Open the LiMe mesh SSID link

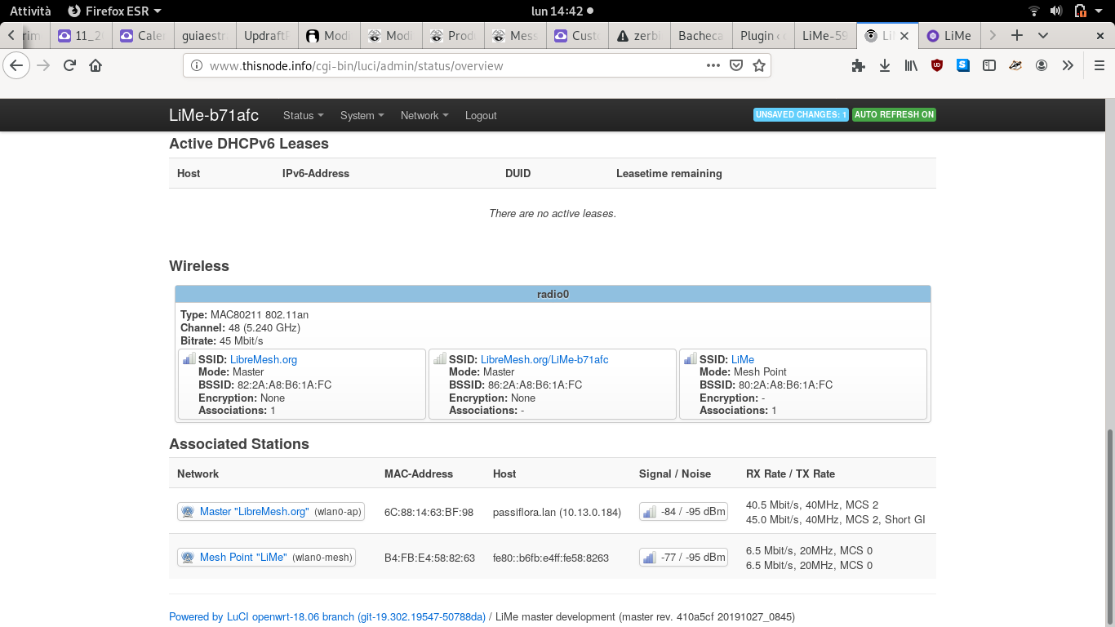click(x=743, y=359)
